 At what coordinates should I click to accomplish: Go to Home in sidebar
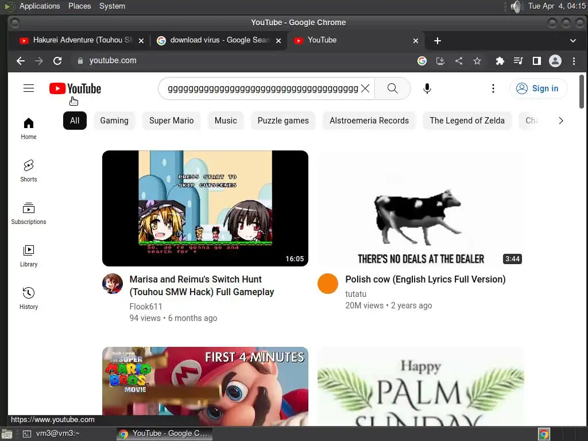coord(29,129)
